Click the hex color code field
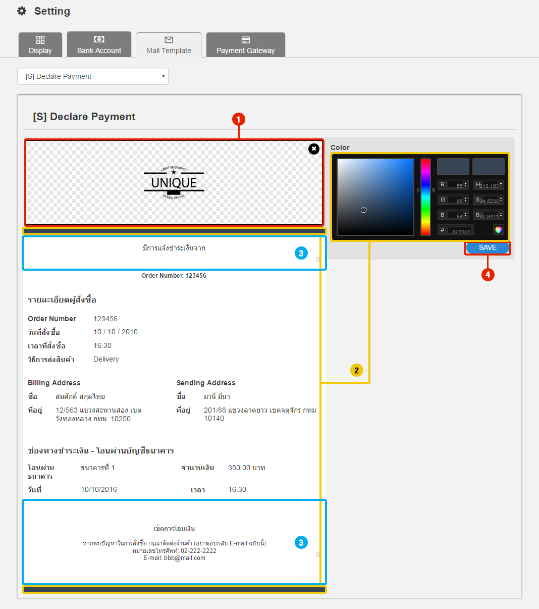 460,231
